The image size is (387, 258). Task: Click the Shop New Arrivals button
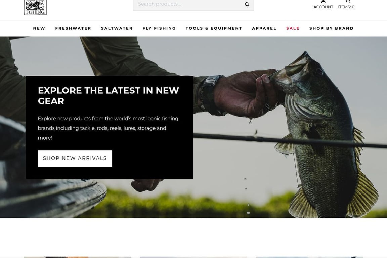pyautogui.click(x=75, y=159)
